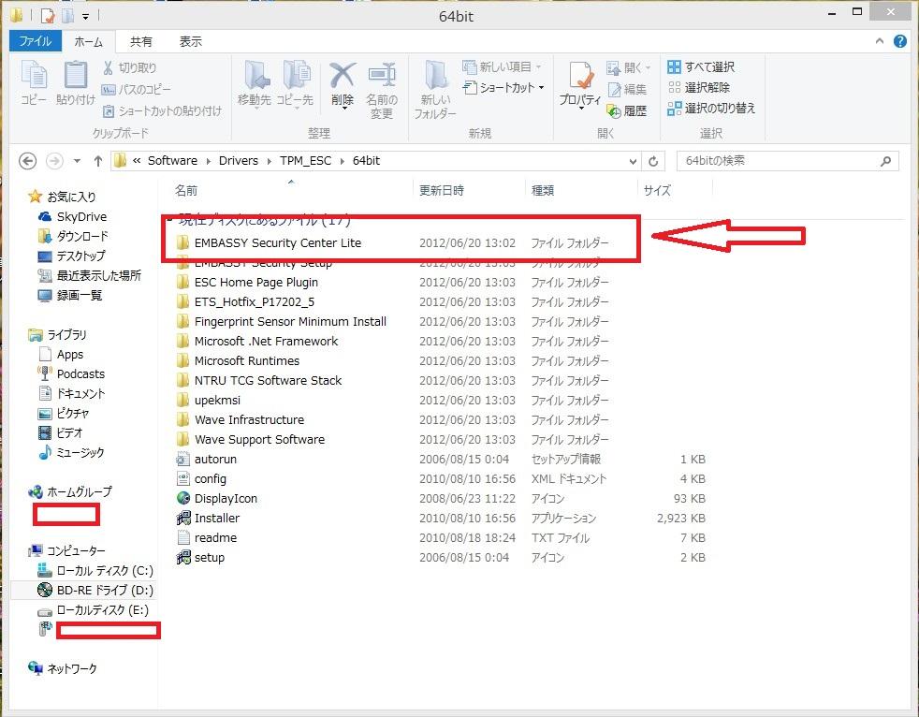Open Quick Access Toolbar customize dropdown

pos(85,17)
